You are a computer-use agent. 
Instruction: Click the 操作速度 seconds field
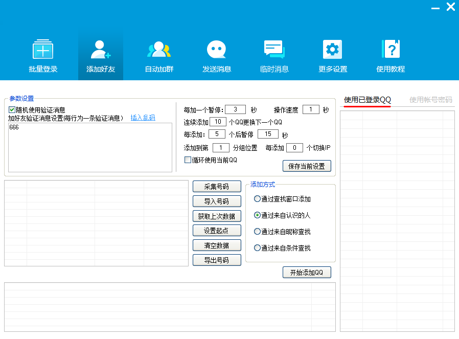tap(311, 109)
